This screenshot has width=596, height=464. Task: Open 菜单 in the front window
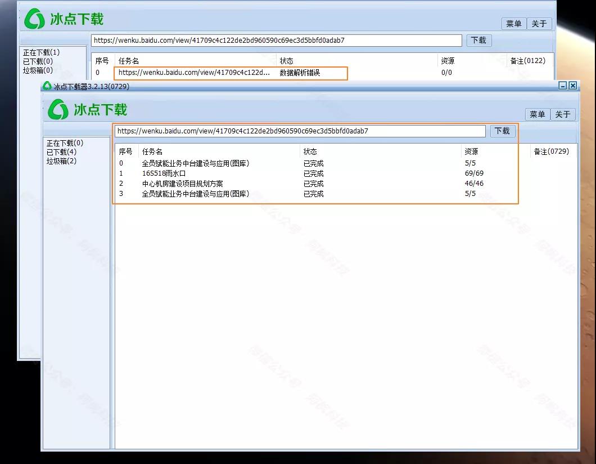(x=537, y=114)
